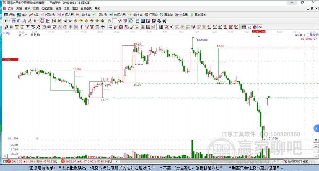Click the circled 金 golden ratio tool

183,27
